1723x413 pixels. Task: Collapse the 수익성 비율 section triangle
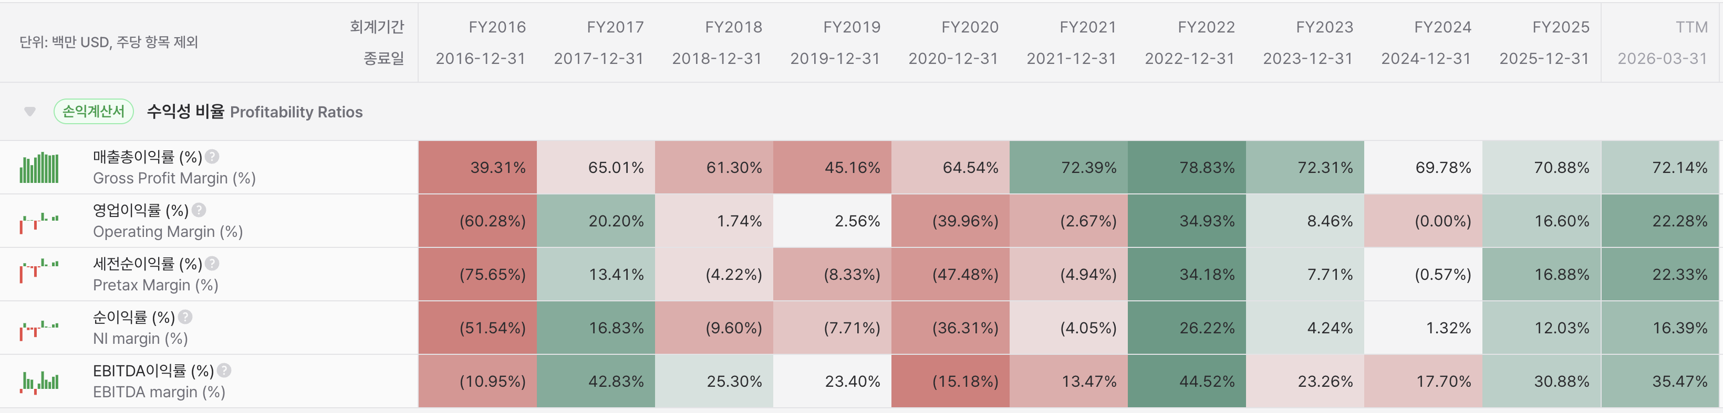point(29,112)
